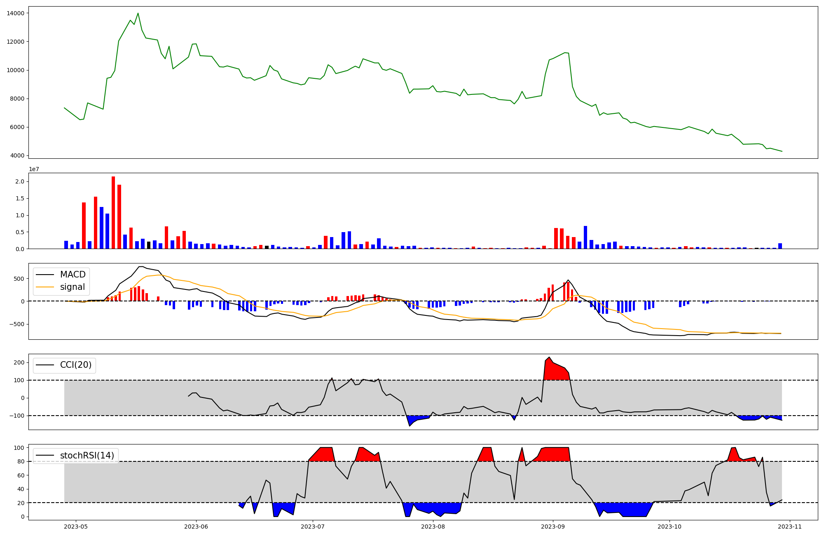The height and width of the screenshot is (536, 824).
Task: Click the 2023-08 x-axis date label
Action: [433, 527]
